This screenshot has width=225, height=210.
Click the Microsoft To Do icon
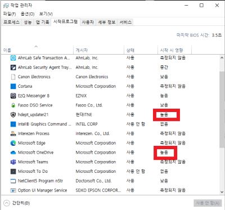[13, 171]
